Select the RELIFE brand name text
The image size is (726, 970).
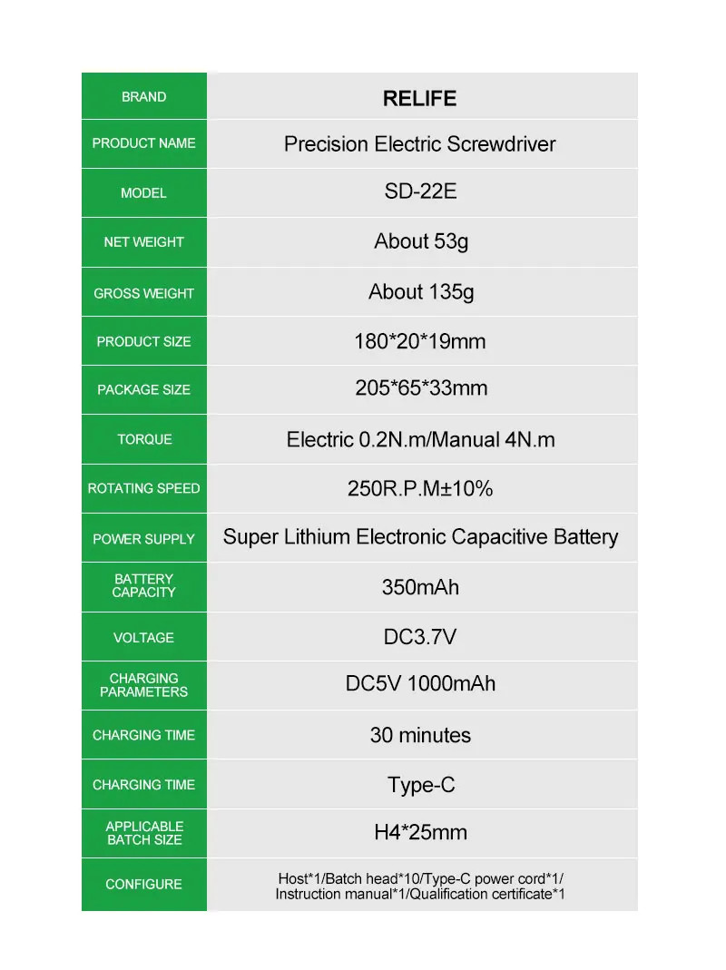coord(419,99)
